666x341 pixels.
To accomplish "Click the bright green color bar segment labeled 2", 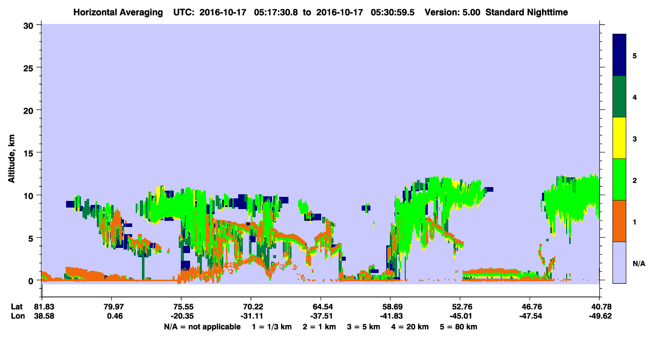I will 619,179.
